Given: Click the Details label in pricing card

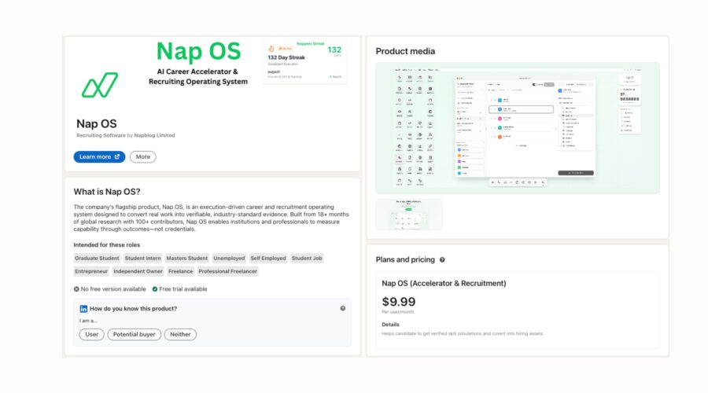Looking at the screenshot, I should point(390,325).
